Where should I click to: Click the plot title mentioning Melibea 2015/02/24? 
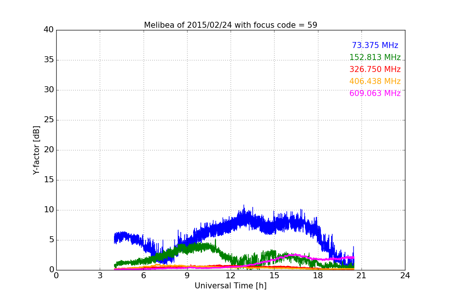pos(231,25)
